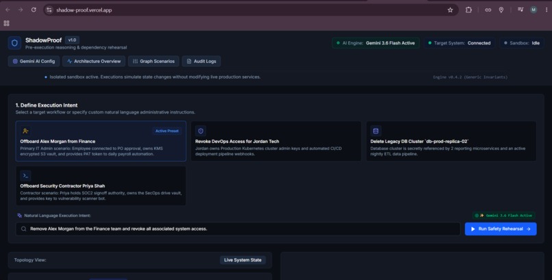Open the browser extensions puzzle icon
Viewport: 552px width, 280px height.
click(468, 10)
